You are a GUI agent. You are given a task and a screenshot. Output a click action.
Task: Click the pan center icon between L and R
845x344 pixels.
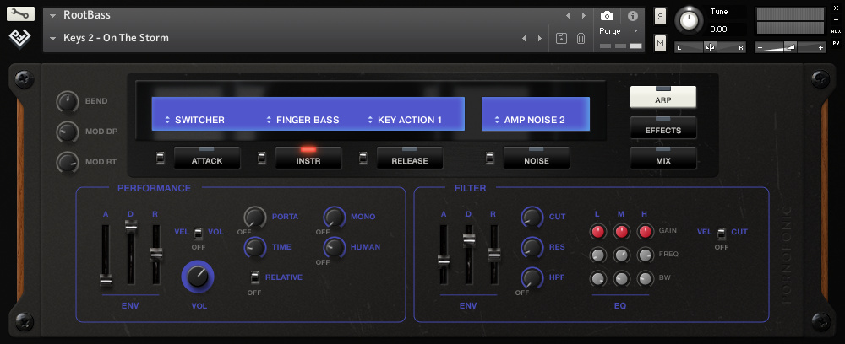point(711,48)
